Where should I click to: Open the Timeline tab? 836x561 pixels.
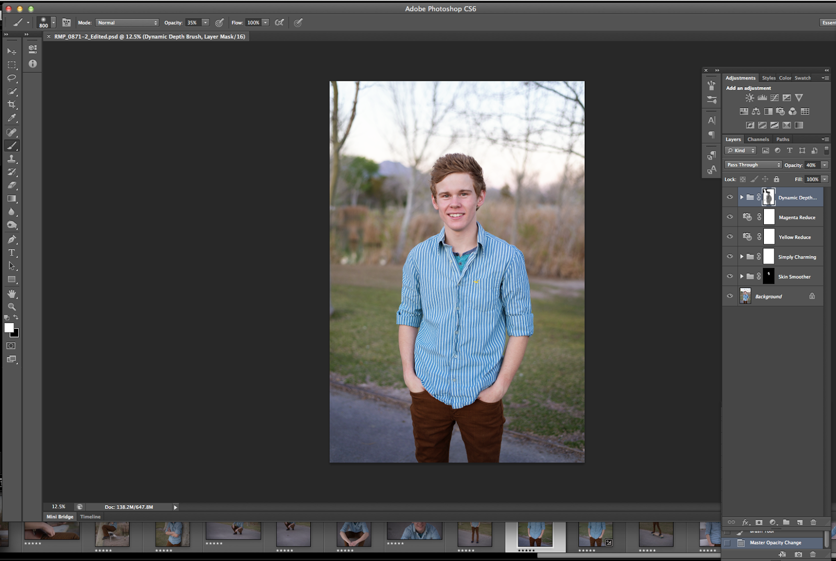(90, 517)
